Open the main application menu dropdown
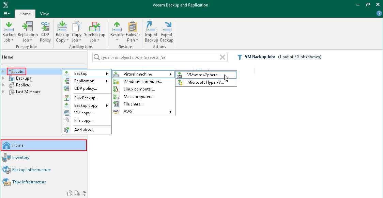The image size is (383, 198). tap(7, 14)
